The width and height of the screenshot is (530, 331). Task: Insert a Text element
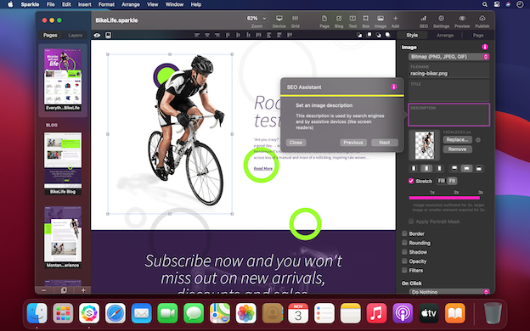point(352,21)
